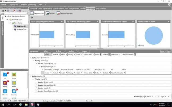The width and height of the screenshot is (172, 107).
Task: Switch to Firewall tab
Action: [82, 9]
